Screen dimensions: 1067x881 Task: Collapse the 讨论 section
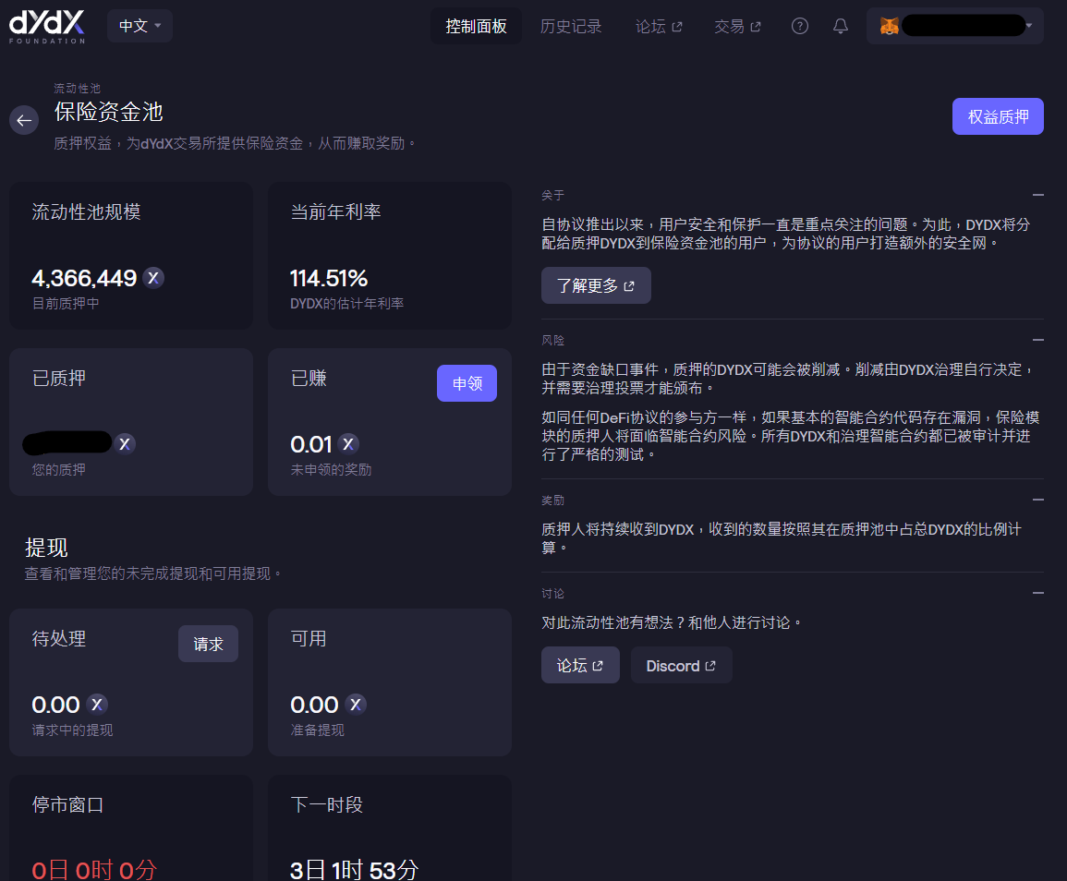click(x=1037, y=593)
